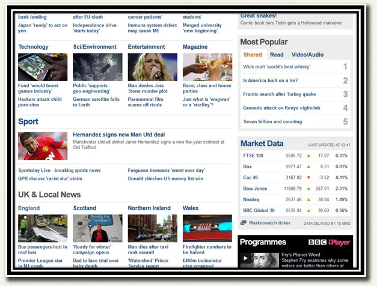Open 'Frantic search after Turkey quake'
This screenshot has height=286, width=377.
280,94
